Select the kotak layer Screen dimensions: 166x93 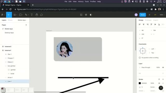pos(12,74)
